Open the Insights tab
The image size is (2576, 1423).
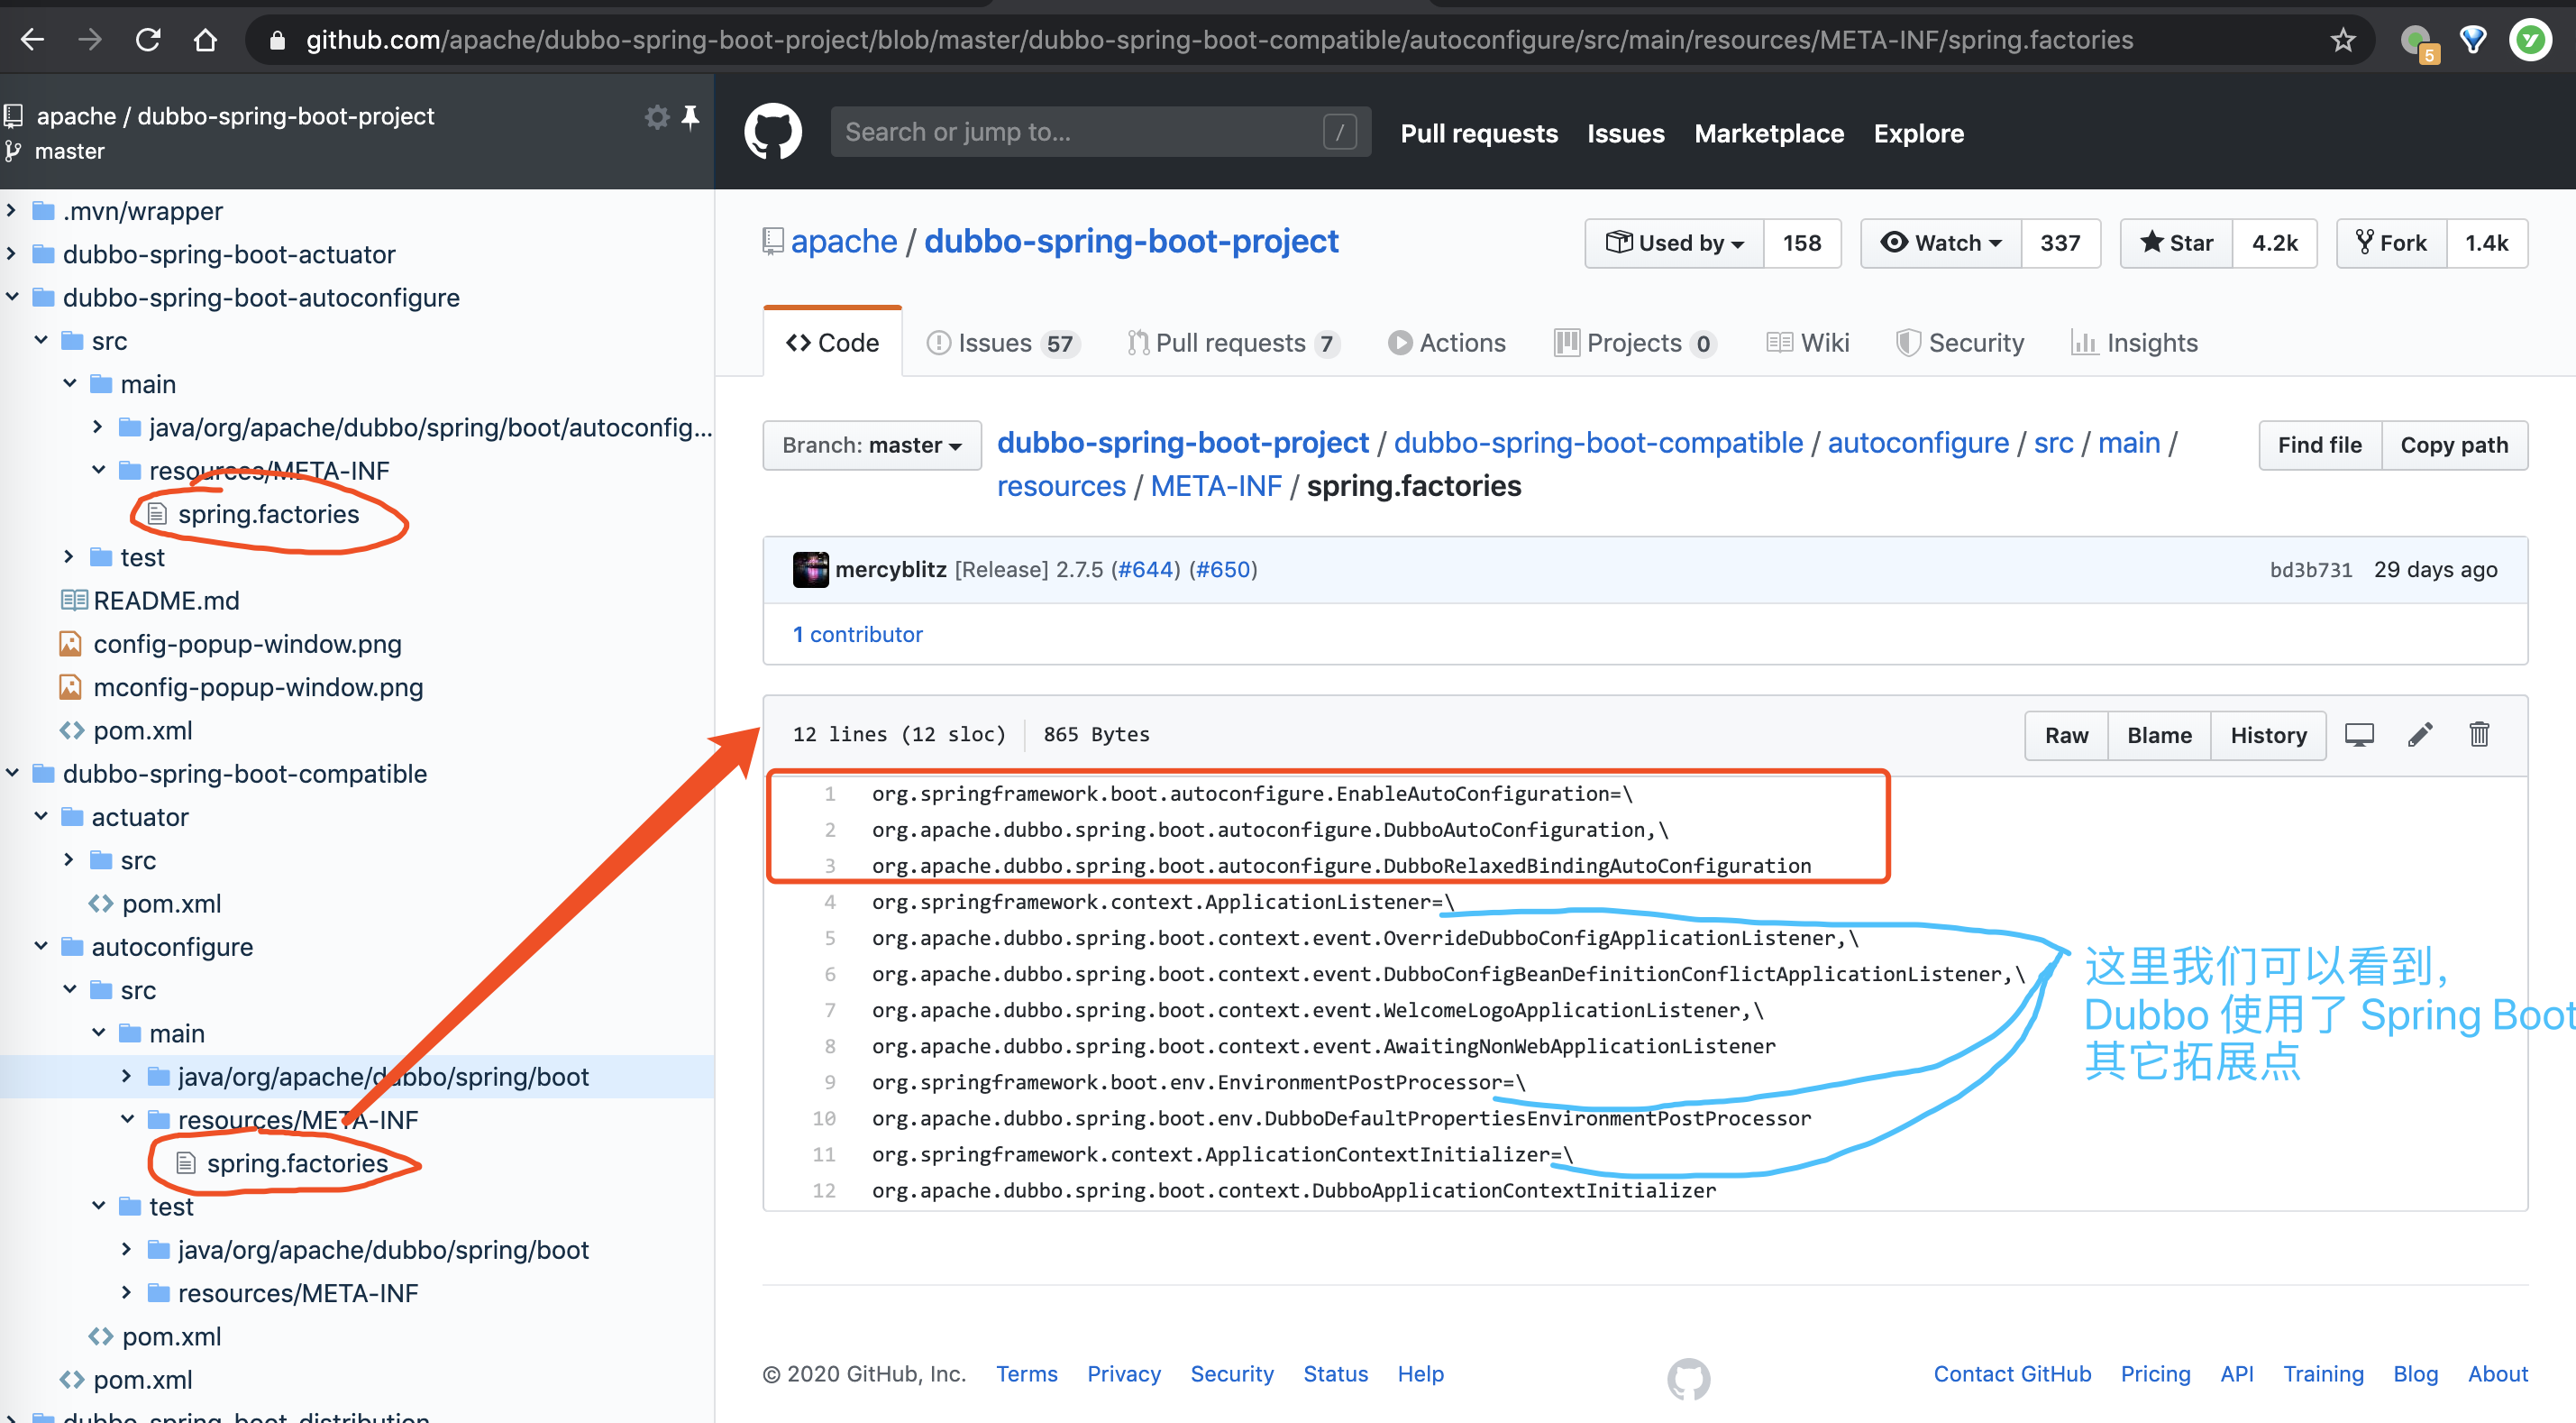tap(2134, 344)
